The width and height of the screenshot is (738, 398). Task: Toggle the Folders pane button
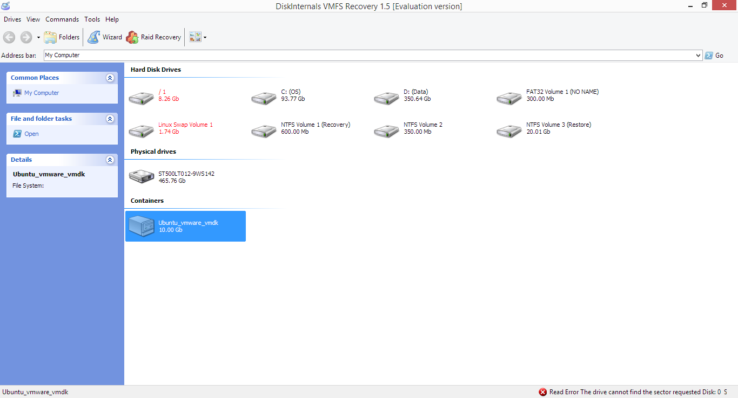pos(62,37)
